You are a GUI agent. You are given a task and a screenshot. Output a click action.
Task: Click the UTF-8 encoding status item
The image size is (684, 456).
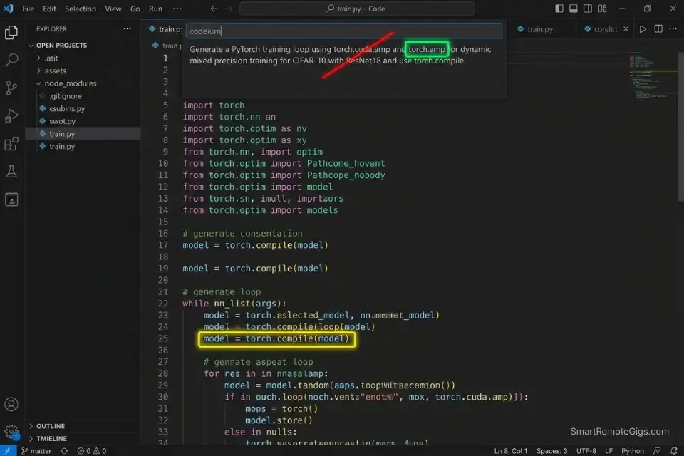point(586,451)
